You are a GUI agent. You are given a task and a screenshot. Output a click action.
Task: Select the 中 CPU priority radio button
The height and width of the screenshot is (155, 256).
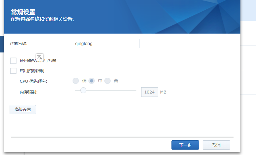[92, 81]
